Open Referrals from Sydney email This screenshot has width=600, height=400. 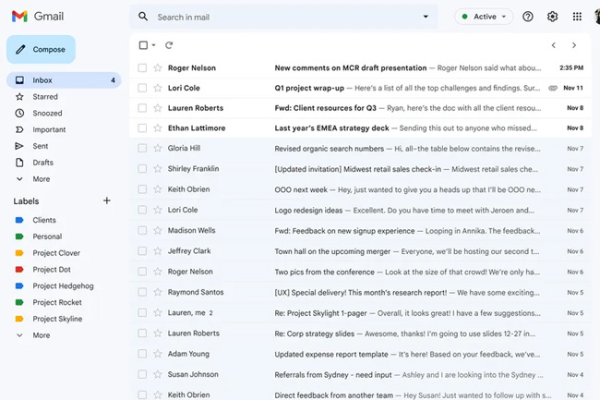pyautogui.click(x=360, y=374)
